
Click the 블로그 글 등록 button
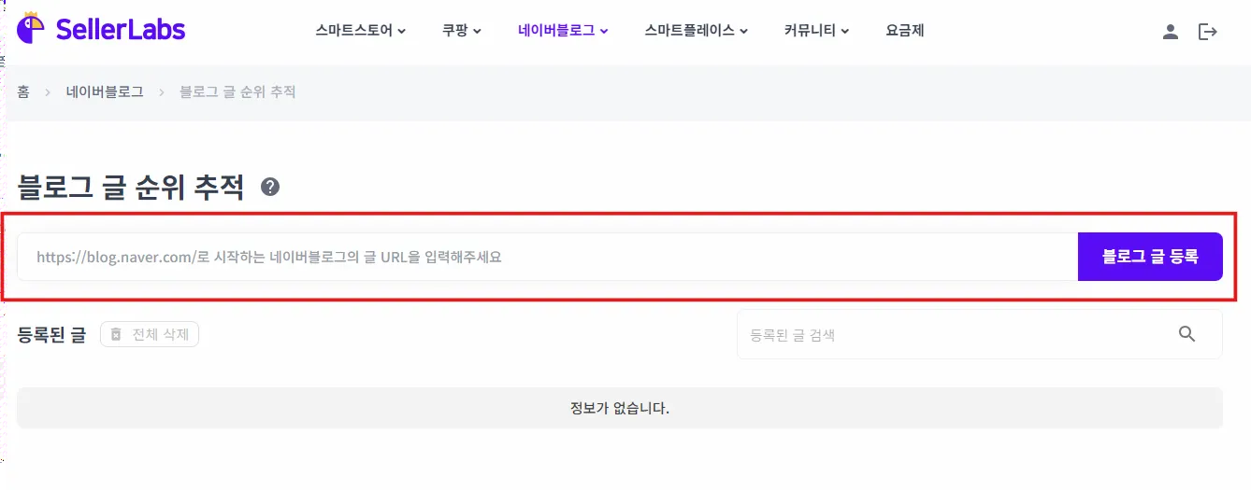click(1150, 257)
